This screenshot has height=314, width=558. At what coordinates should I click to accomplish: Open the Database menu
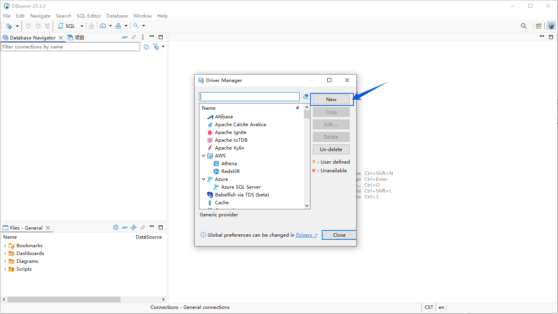117,16
